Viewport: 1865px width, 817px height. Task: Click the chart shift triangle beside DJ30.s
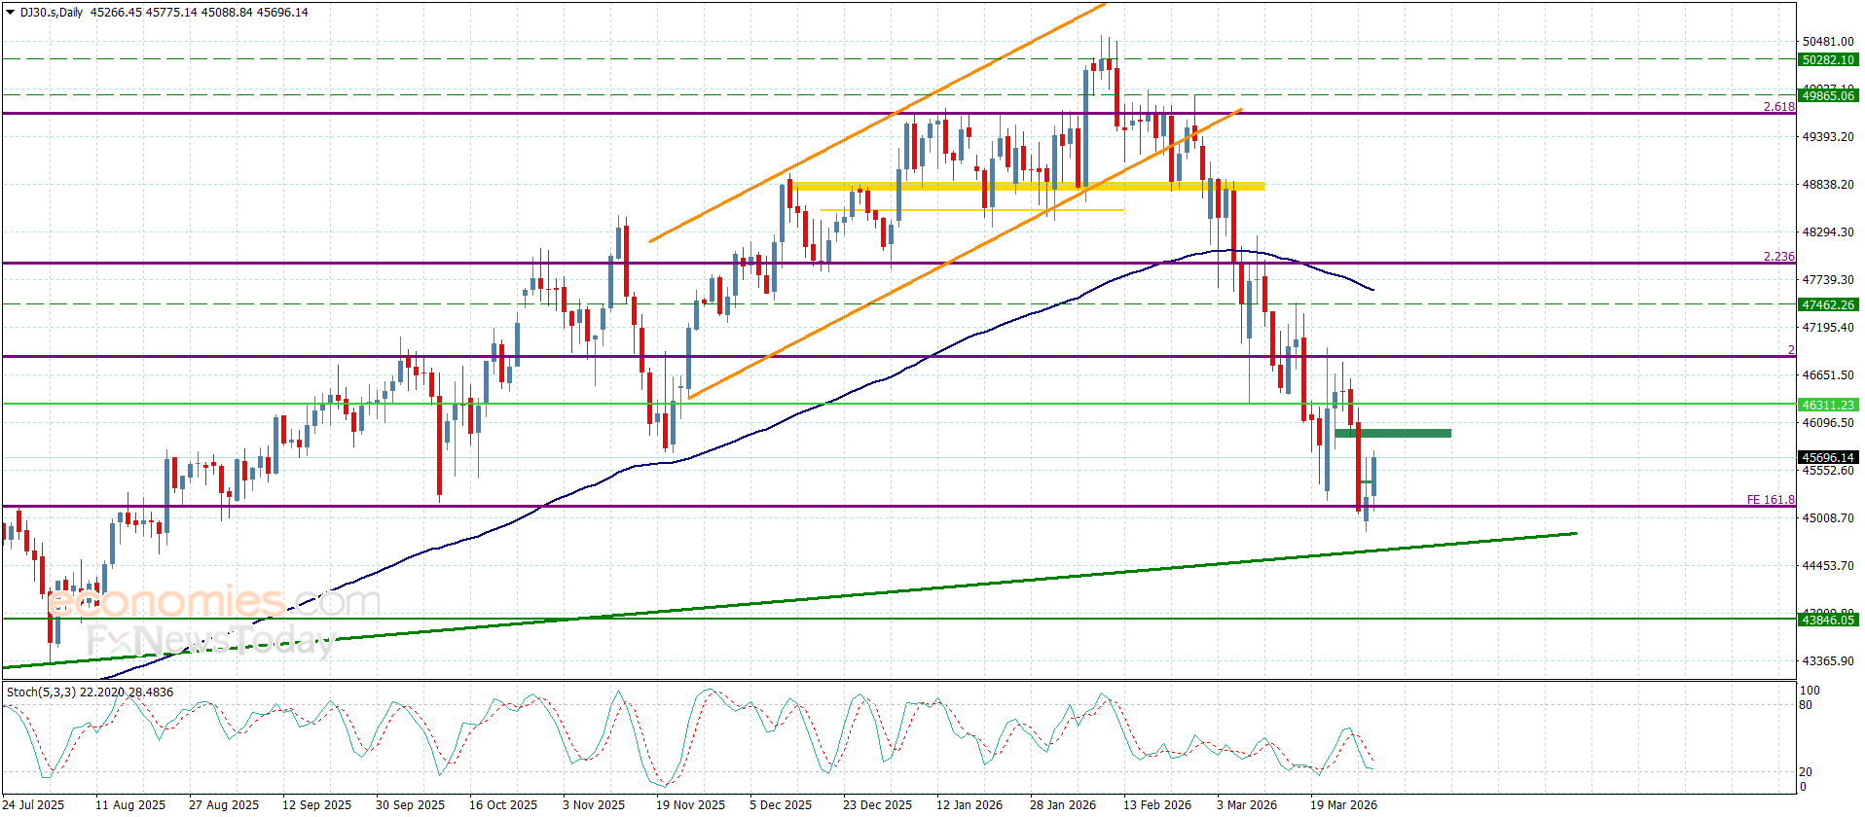(11, 12)
